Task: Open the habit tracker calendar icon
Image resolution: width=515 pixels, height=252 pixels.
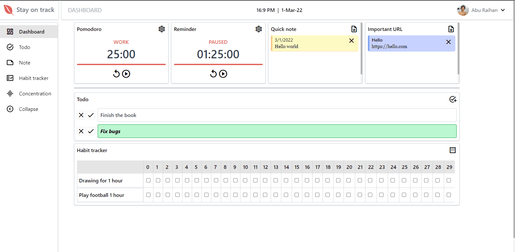Action: click(452, 150)
